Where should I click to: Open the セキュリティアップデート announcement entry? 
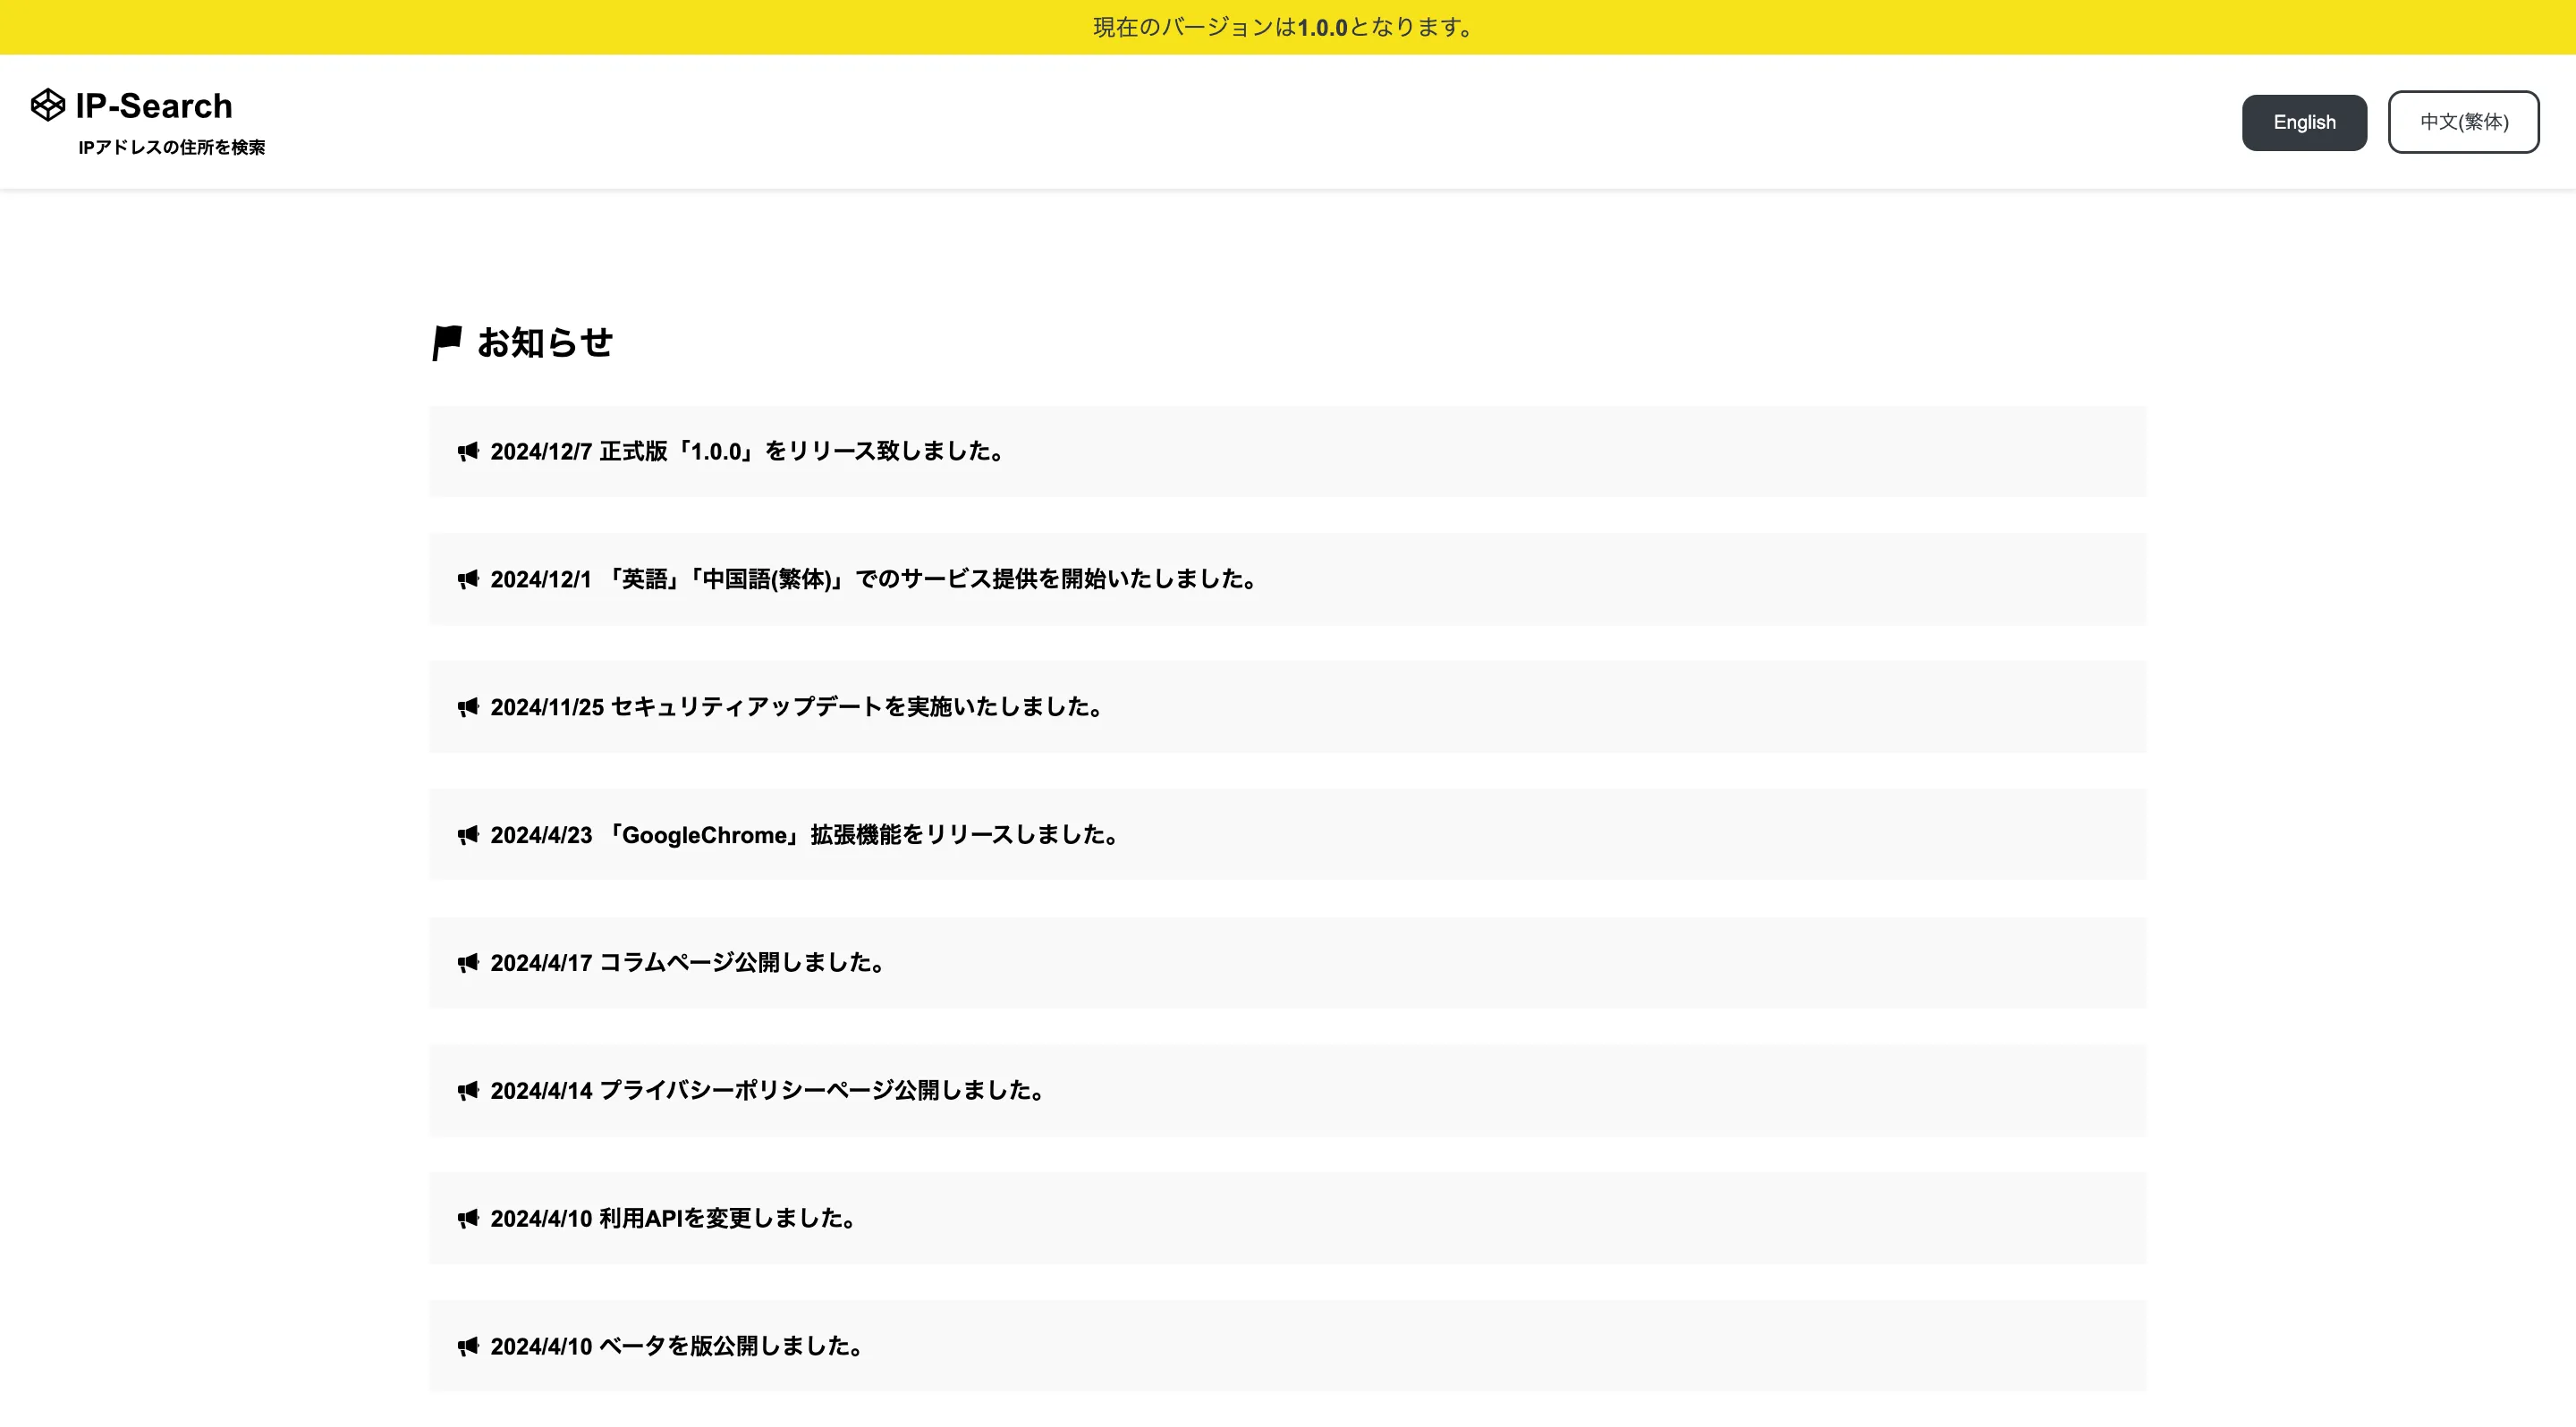click(x=1286, y=706)
